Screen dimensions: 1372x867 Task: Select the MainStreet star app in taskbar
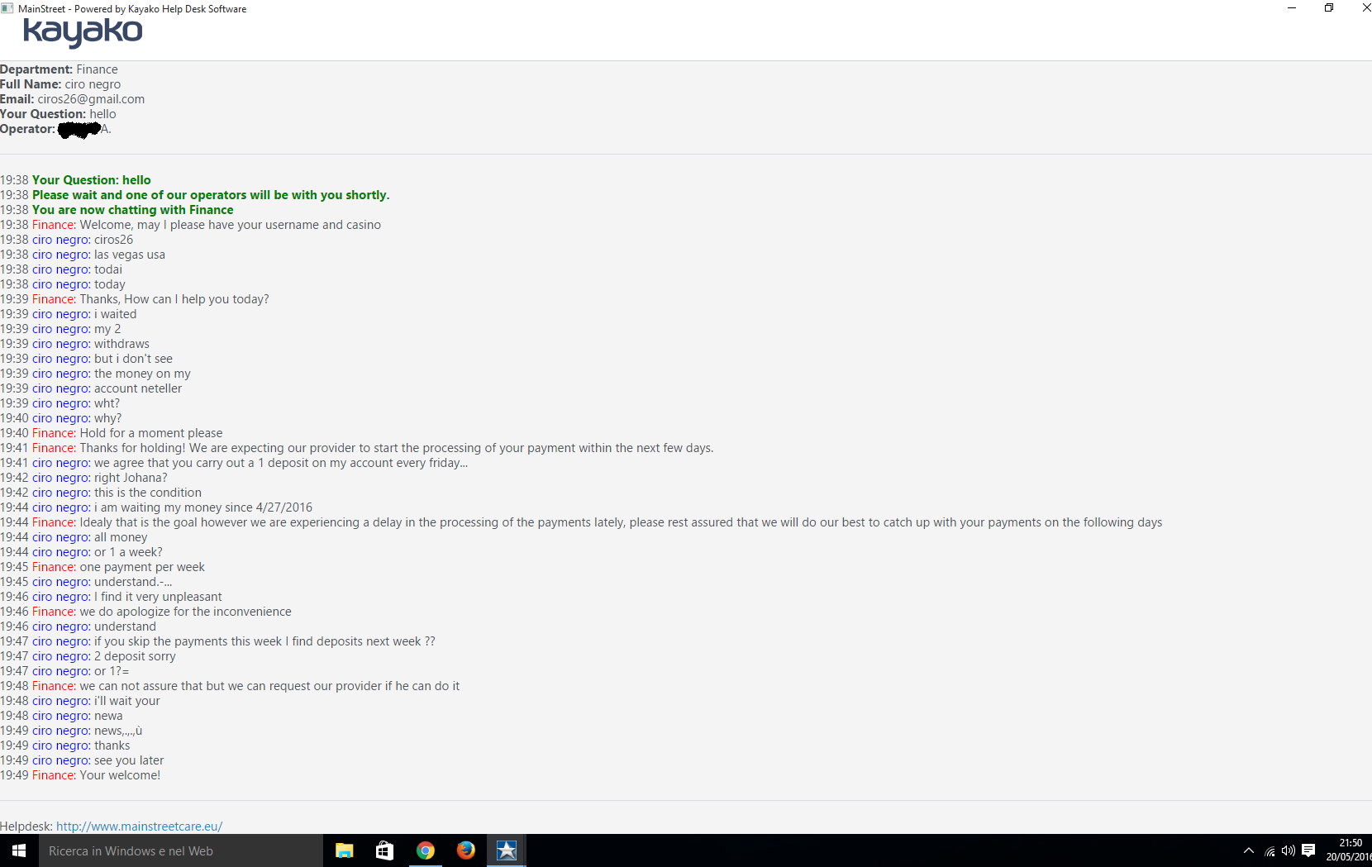tap(507, 850)
